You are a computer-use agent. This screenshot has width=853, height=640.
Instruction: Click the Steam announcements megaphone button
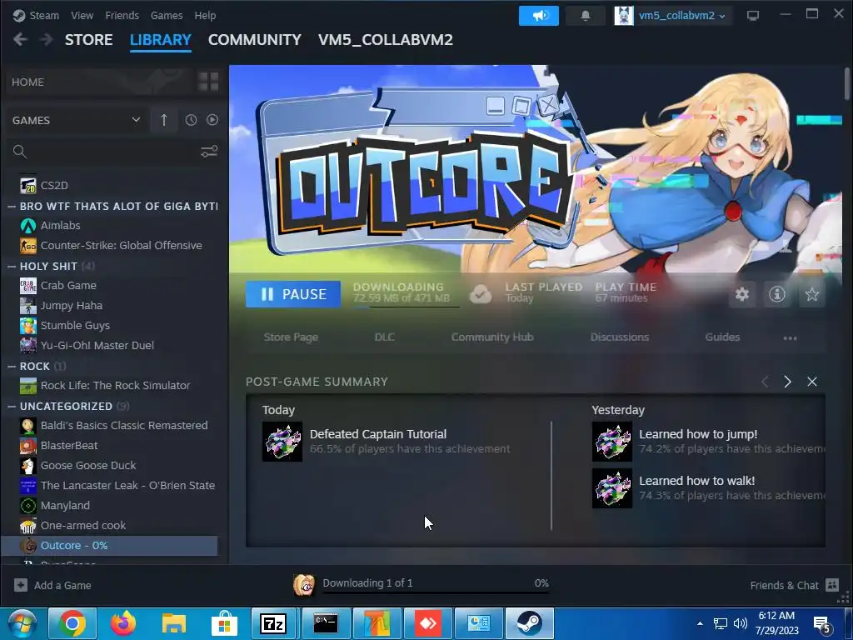539,16
